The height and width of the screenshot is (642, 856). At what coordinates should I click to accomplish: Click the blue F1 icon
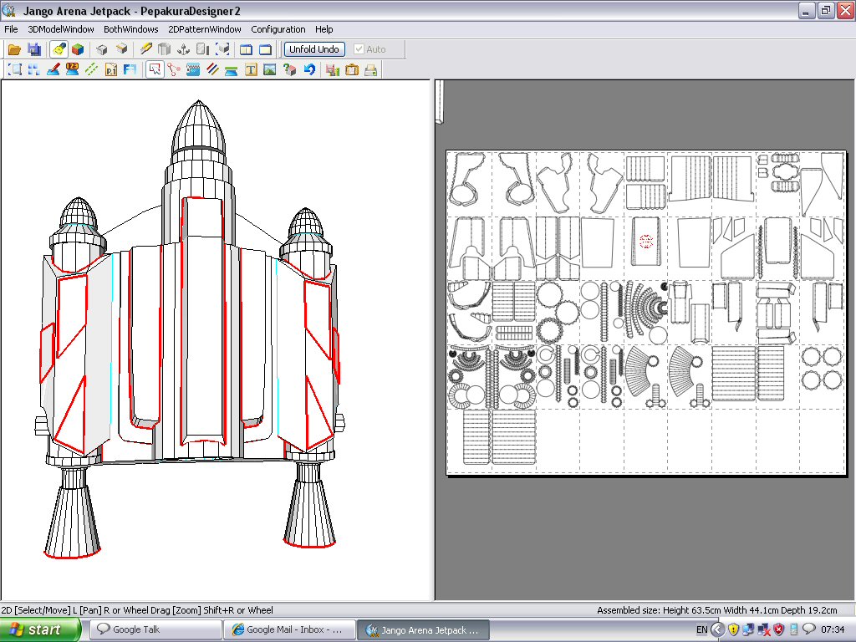(130, 69)
